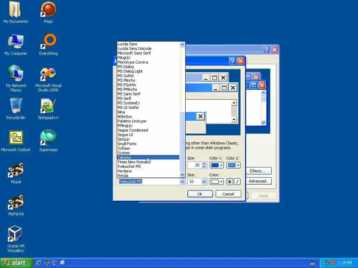Click the help button in Advanced Appearance dialog
The height and width of the screenshot is (268, 358).
click(232, 61)
